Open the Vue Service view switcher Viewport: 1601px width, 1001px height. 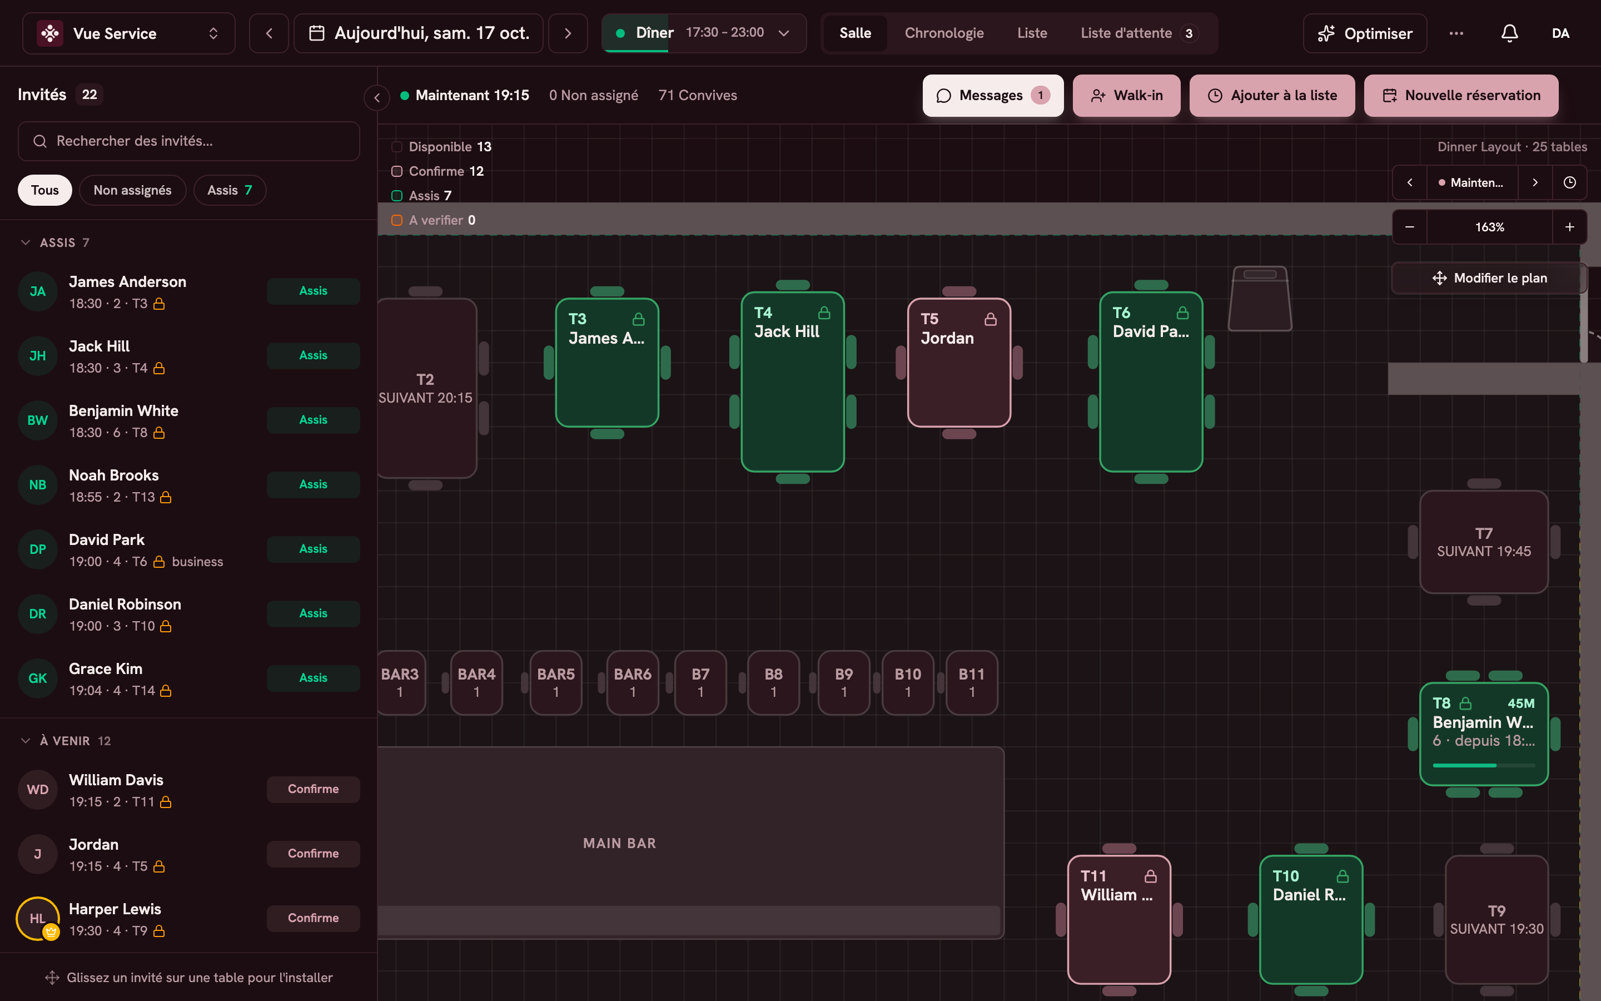pos(128,33)
